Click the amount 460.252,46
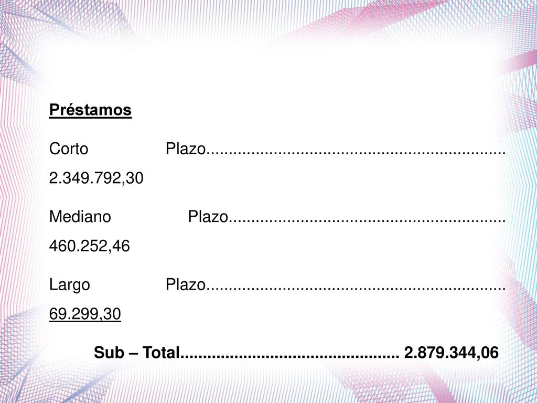 [x=90, y=246]
